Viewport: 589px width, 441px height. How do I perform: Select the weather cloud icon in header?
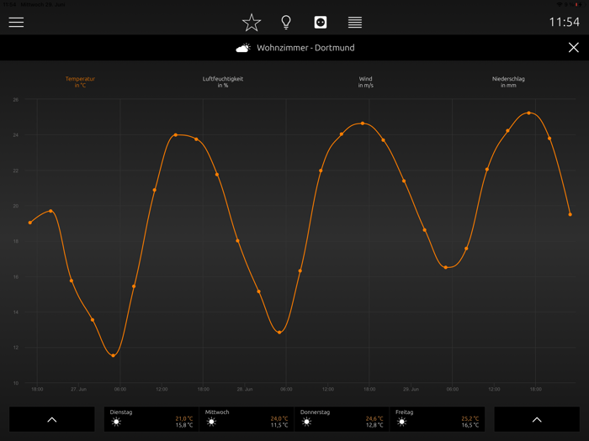click(x=243, y=48)
